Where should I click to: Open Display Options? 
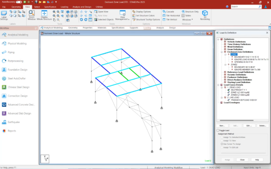point(142,12)
